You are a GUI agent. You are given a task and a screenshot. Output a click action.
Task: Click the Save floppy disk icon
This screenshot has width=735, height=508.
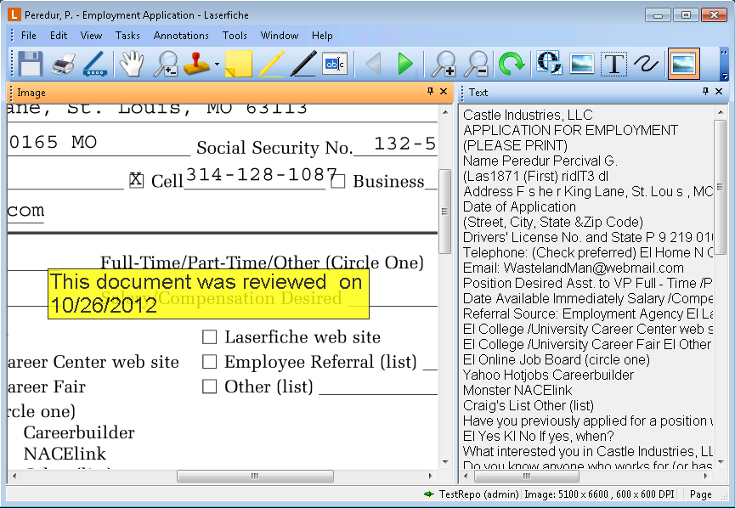pos(31,63)
